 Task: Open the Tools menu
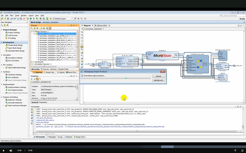coord(17,15)
